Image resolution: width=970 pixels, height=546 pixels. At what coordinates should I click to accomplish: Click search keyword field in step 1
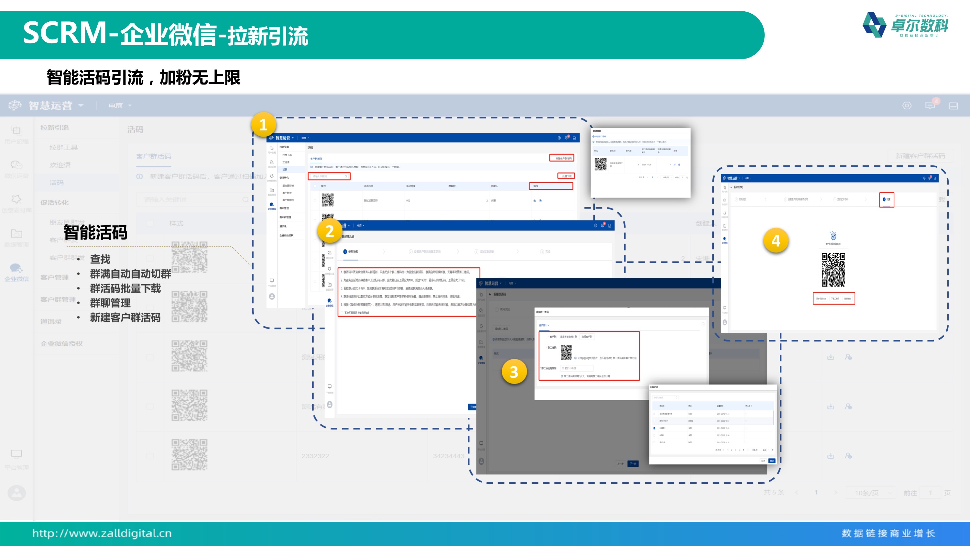(x=330, y=176)
